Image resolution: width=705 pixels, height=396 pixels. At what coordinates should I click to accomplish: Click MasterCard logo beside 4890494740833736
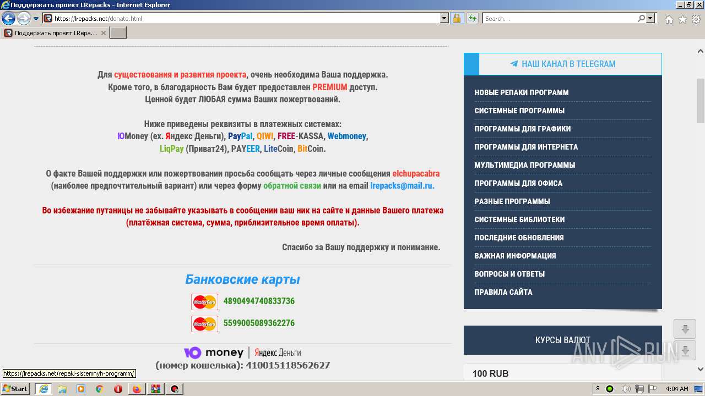click(204, 302)
